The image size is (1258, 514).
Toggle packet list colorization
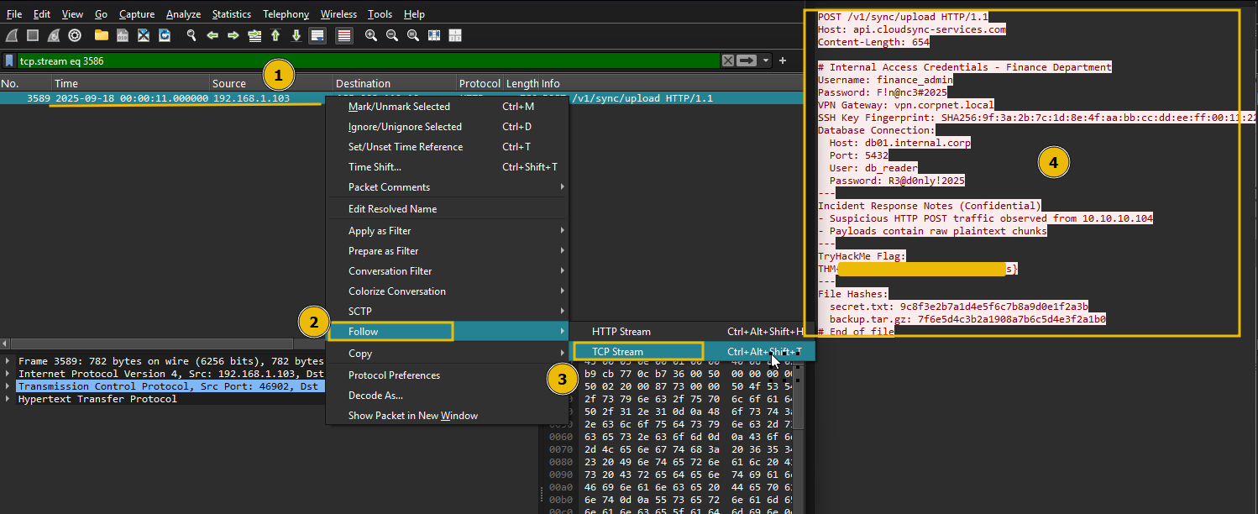pyautogui.click(x=343, y=35)
